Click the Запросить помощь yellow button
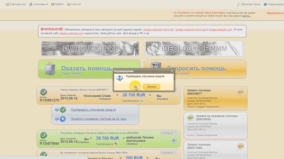The width and height of the screenshot is (284, 159). 195,69
